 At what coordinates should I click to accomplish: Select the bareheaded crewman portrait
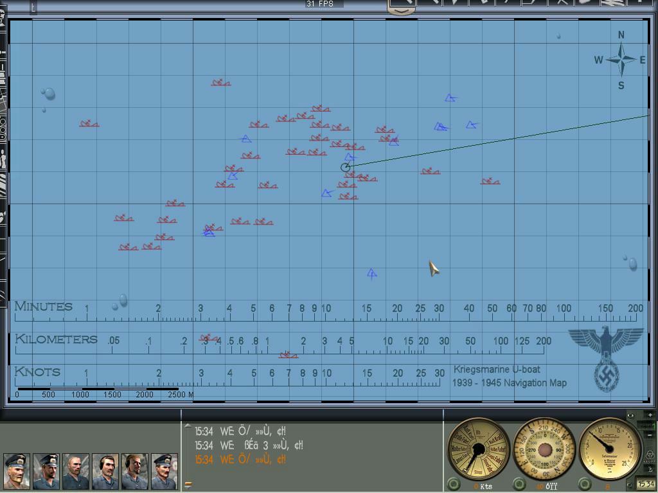click(76, 471)
